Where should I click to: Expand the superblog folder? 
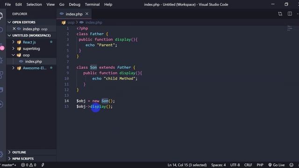pos(14,49)
